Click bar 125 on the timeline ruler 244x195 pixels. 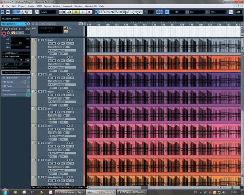click(x=154, y=25)
